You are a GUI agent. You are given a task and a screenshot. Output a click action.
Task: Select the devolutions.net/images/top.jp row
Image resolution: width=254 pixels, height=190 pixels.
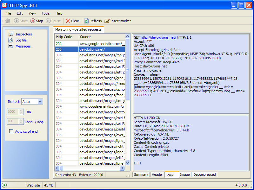(x=90, y=55)
